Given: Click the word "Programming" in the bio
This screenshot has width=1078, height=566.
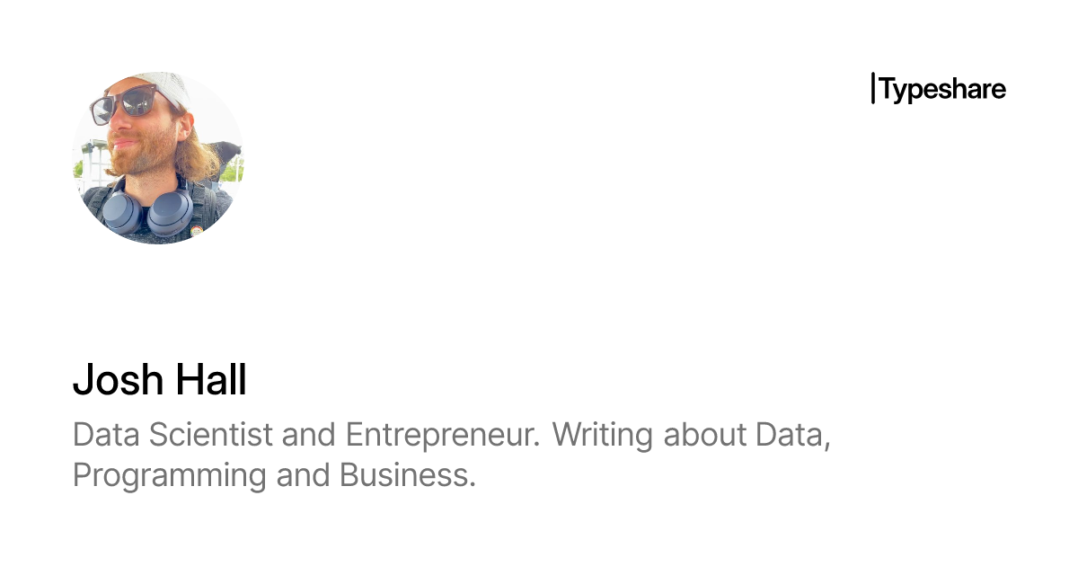Looking at the screenshot, I should (x=169, y=474).
